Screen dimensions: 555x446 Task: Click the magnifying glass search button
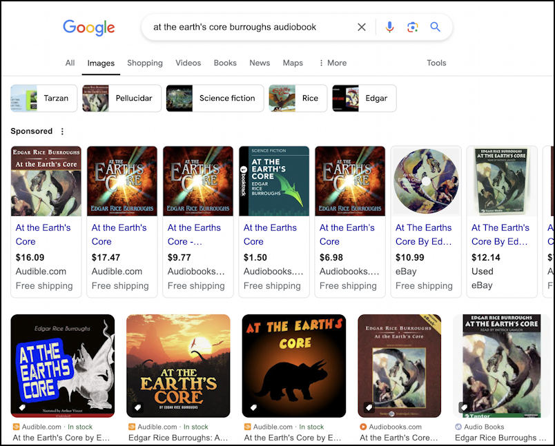tap(435, 27)
